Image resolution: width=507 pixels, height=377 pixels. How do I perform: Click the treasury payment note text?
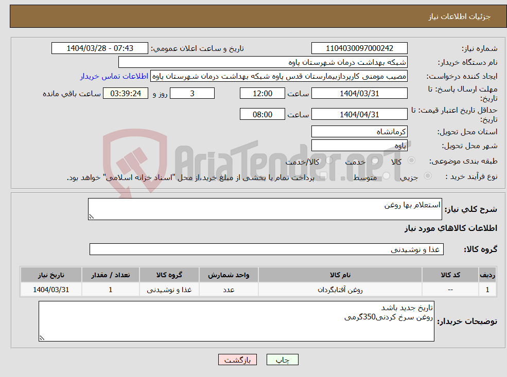190,177
